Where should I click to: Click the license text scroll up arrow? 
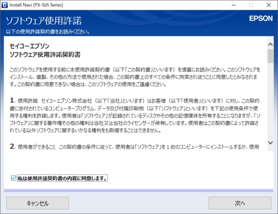coord(270,45)
